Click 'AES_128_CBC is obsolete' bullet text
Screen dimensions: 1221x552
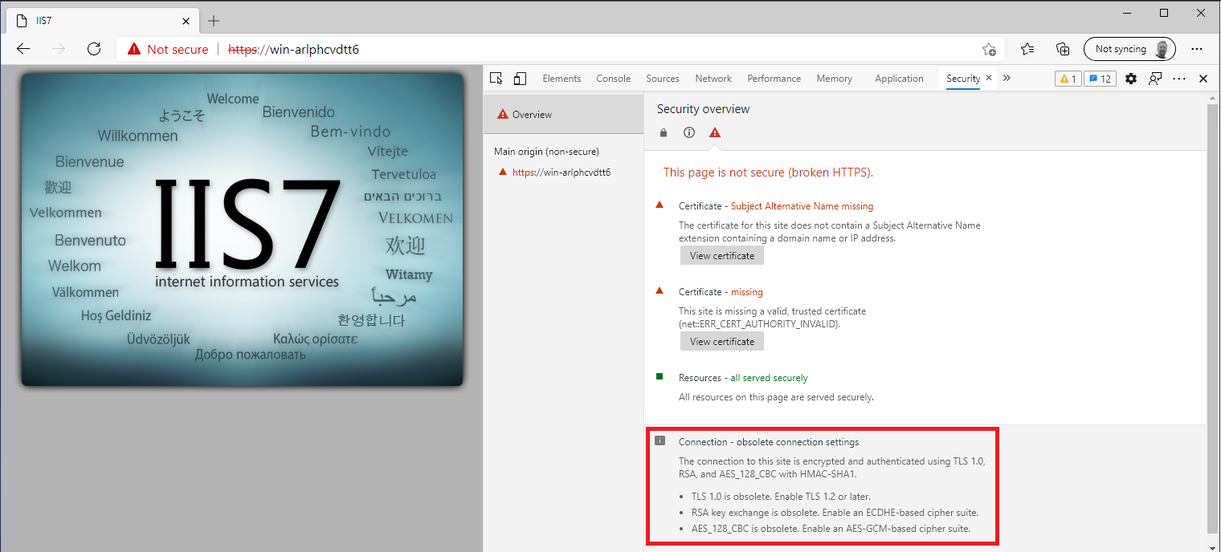pyautogui.click(x=831, y=529)
